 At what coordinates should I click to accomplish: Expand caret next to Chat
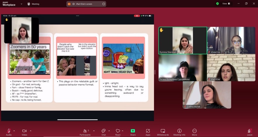tap(109, 131)
